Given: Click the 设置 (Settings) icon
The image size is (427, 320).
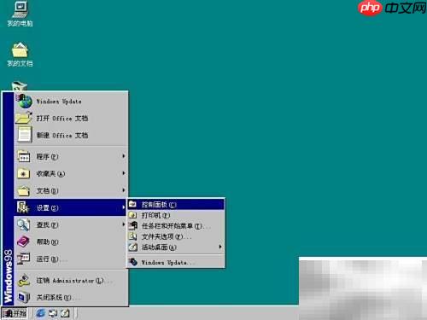Looking at the screenshot, I should point(23,207).
